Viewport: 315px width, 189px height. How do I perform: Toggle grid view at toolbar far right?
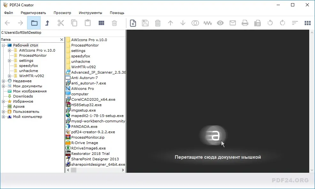pos(308,23)
